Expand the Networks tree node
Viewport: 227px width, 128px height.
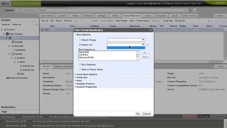point(9,46)
